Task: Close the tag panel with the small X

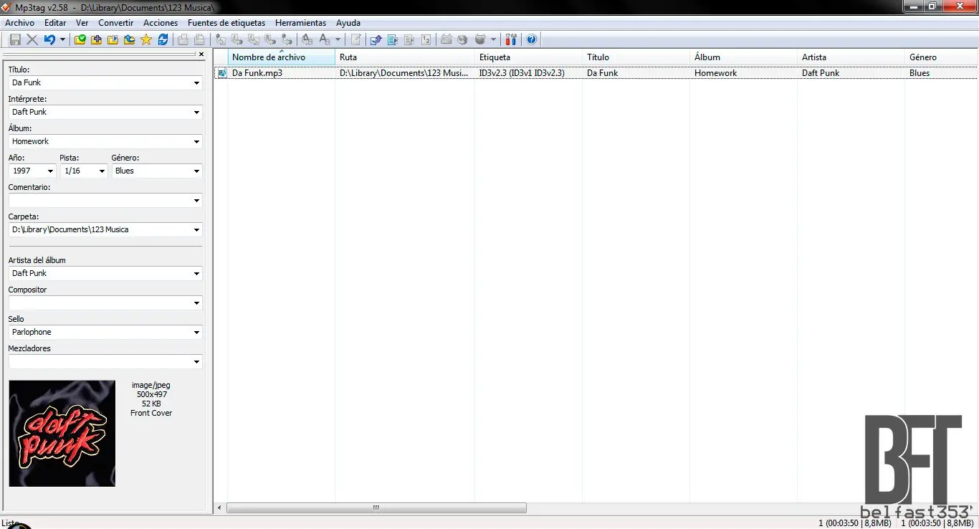Action: pyautogui.click(x=201, y=54)
